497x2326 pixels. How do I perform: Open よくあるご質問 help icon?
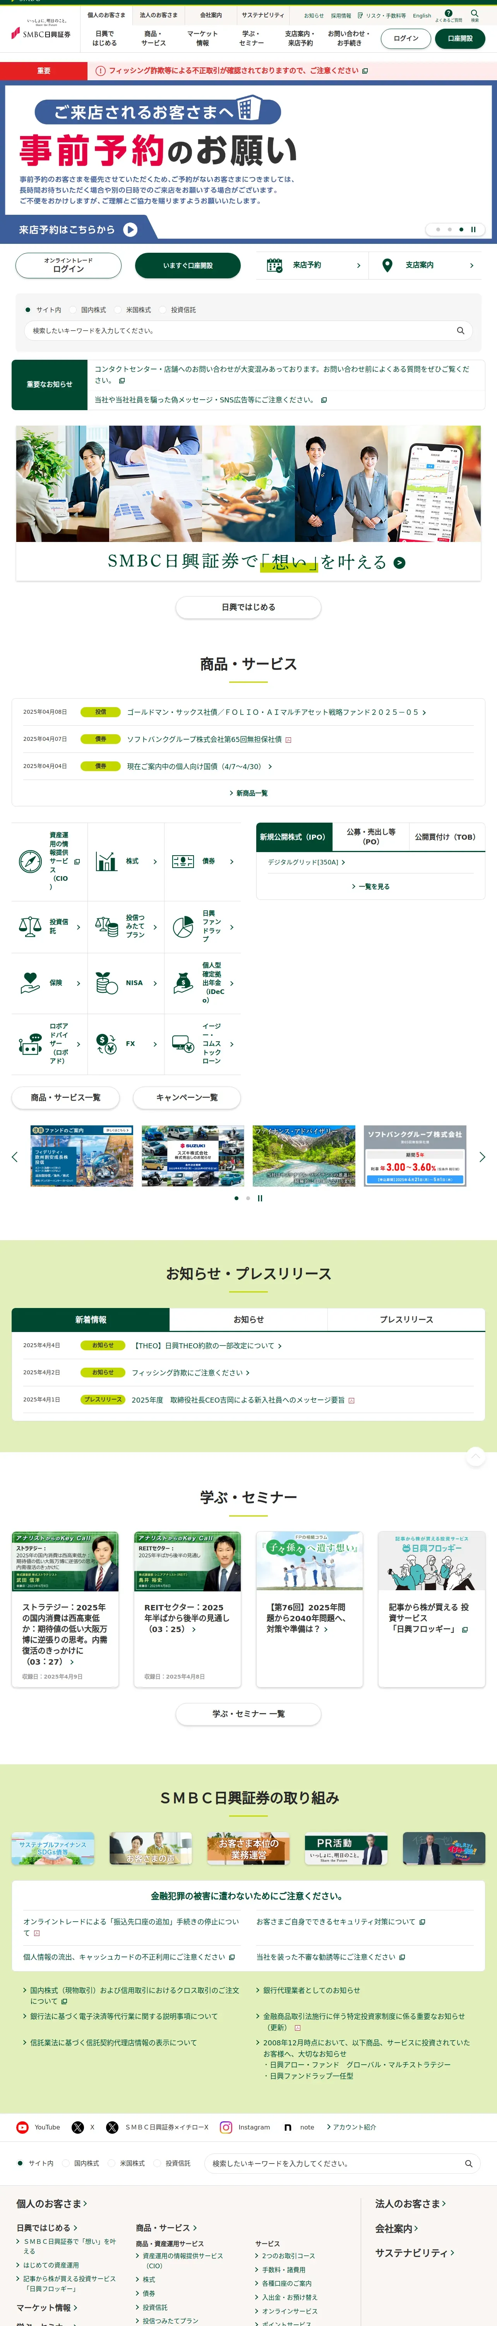(x=448, y=14)
